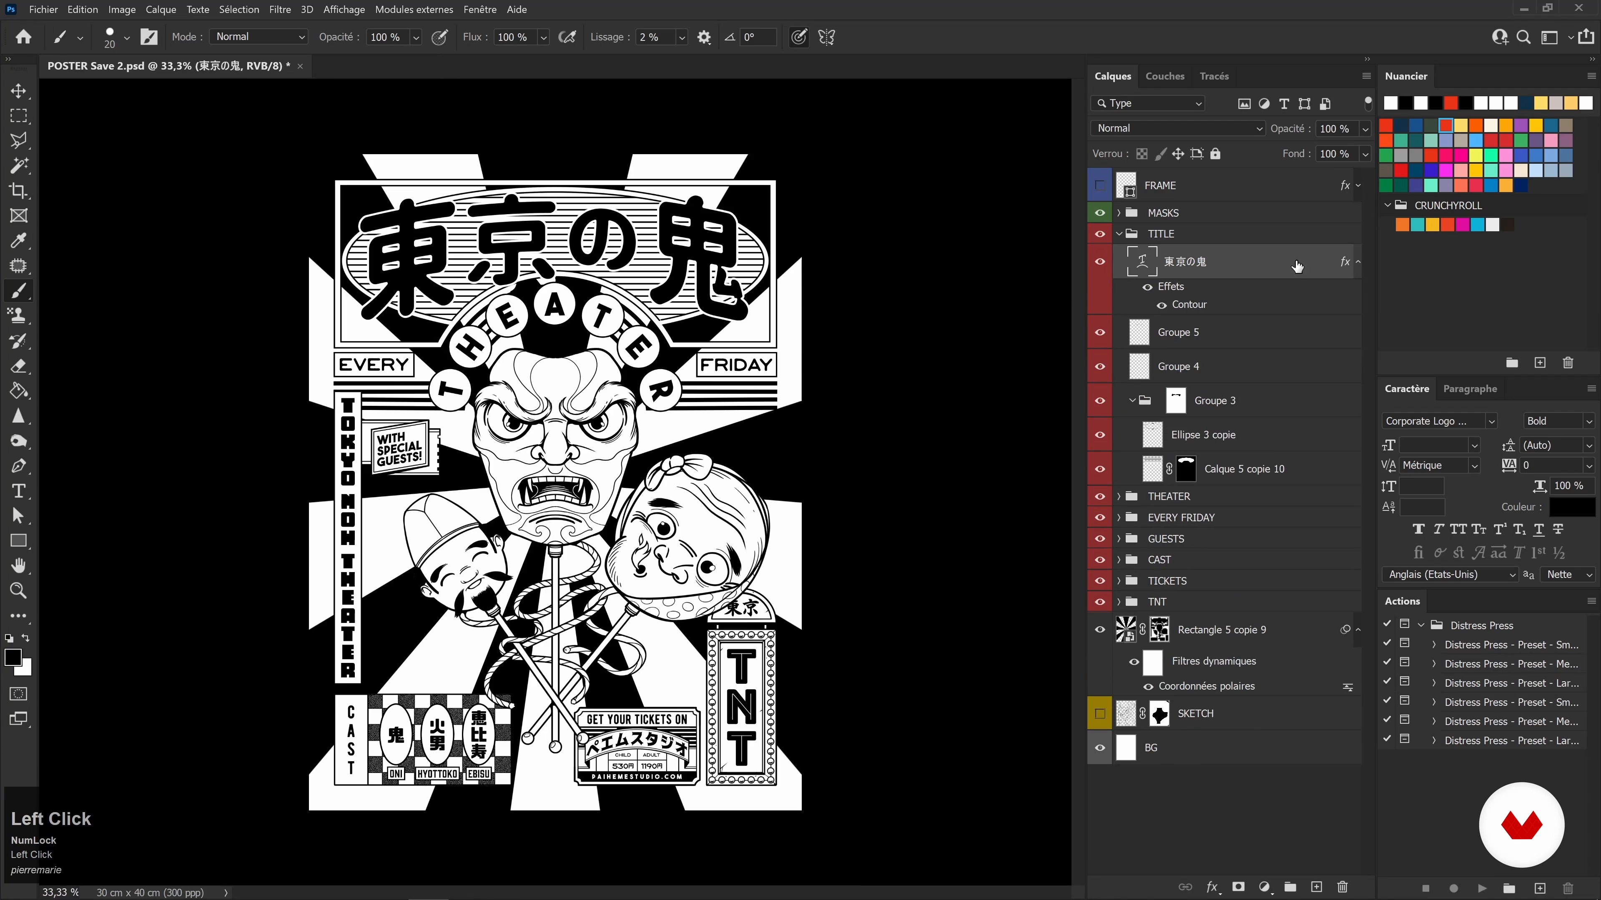Switch to the Paragraphe tab
Image resolution: width=1601 pixels, height=900 pixels.
pyautogui.click(x=1470, y=388)
